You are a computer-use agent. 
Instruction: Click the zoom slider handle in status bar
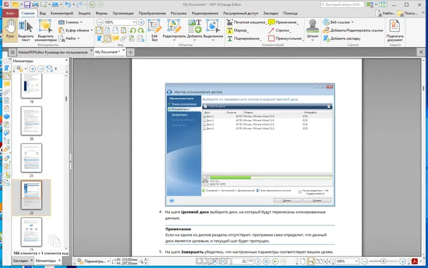[x=383, y=261]
